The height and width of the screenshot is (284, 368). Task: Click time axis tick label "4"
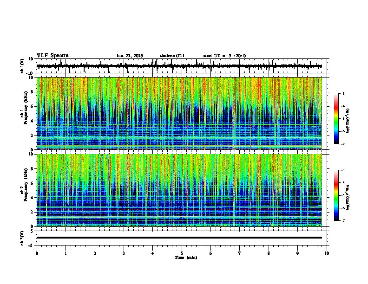pos(153,253)
